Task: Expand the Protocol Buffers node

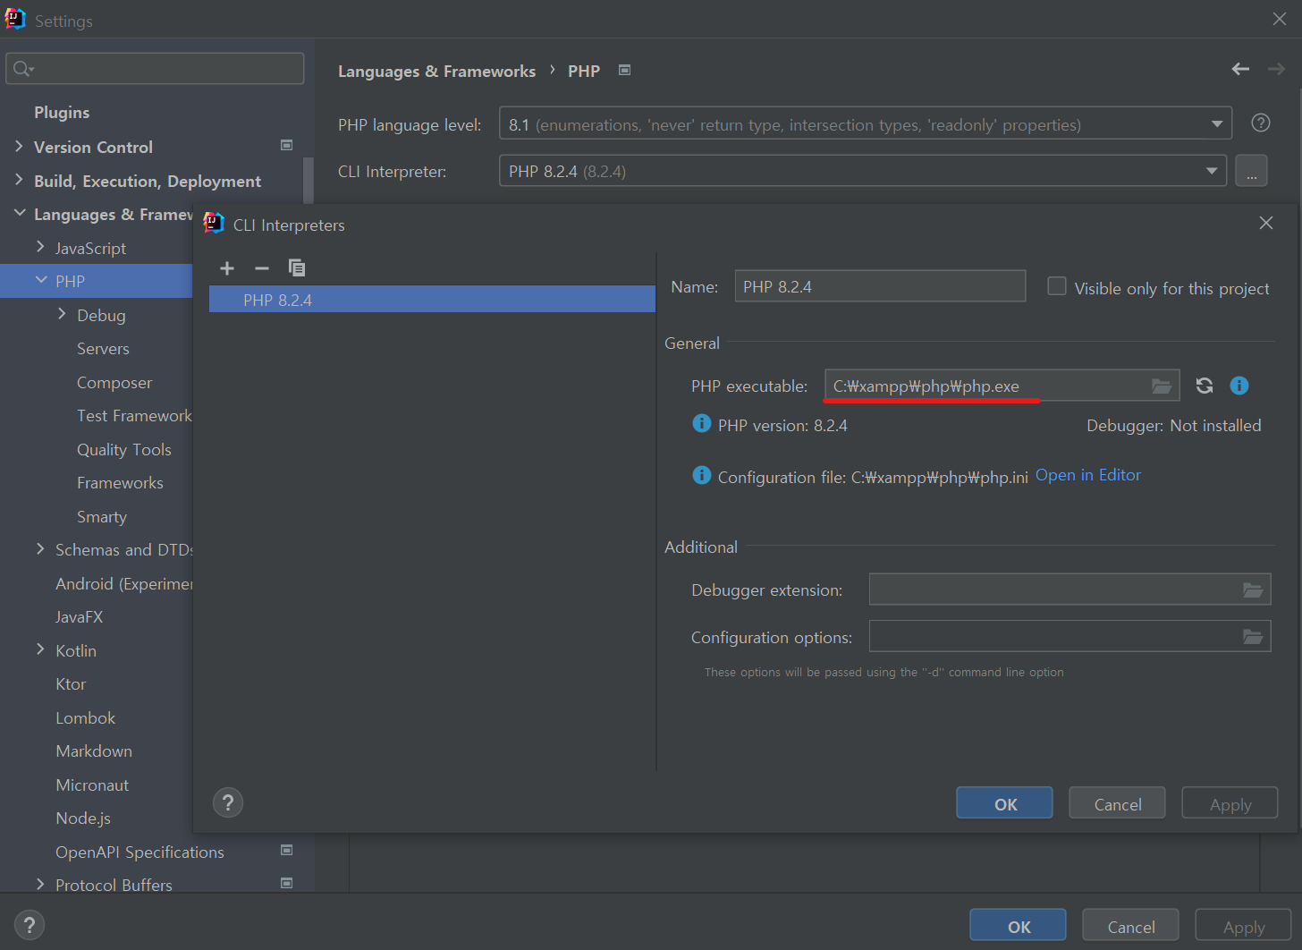Action: (40, 884)
